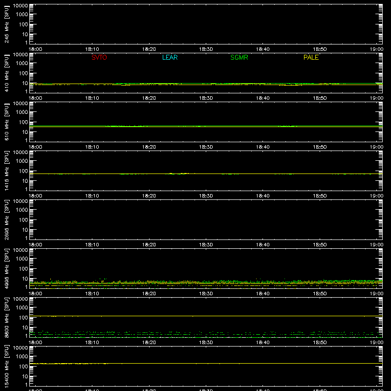Click the red SVTO legend label
This screenshot has width=391, height=391.
(99, 57)
